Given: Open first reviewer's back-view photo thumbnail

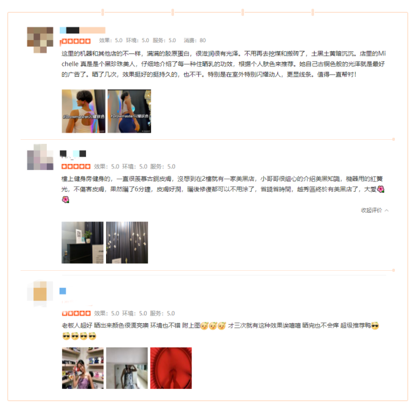Looking at the screenshot, I should (83, 111).
